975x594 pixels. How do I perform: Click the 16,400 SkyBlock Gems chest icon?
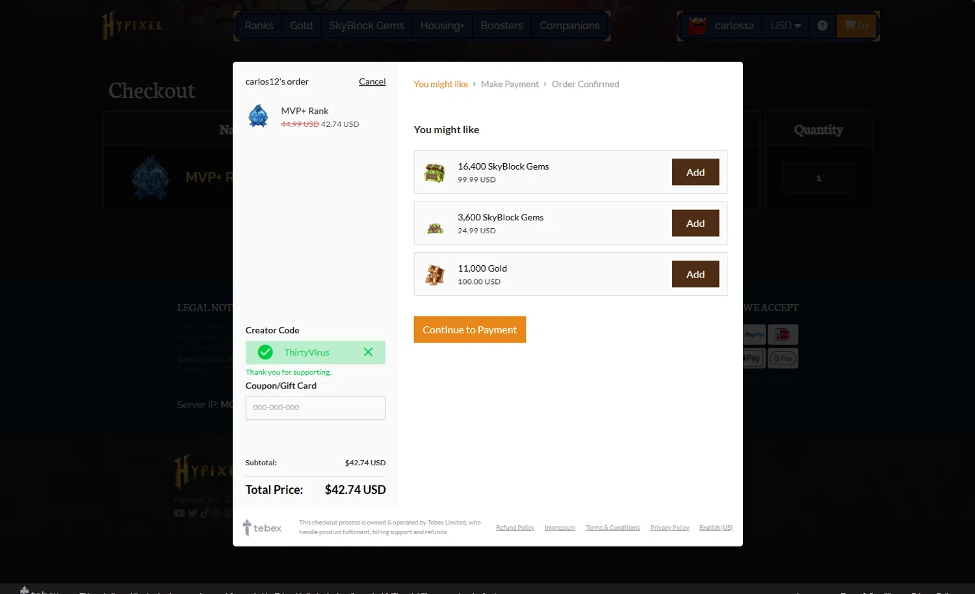click(x=434, y=173)
